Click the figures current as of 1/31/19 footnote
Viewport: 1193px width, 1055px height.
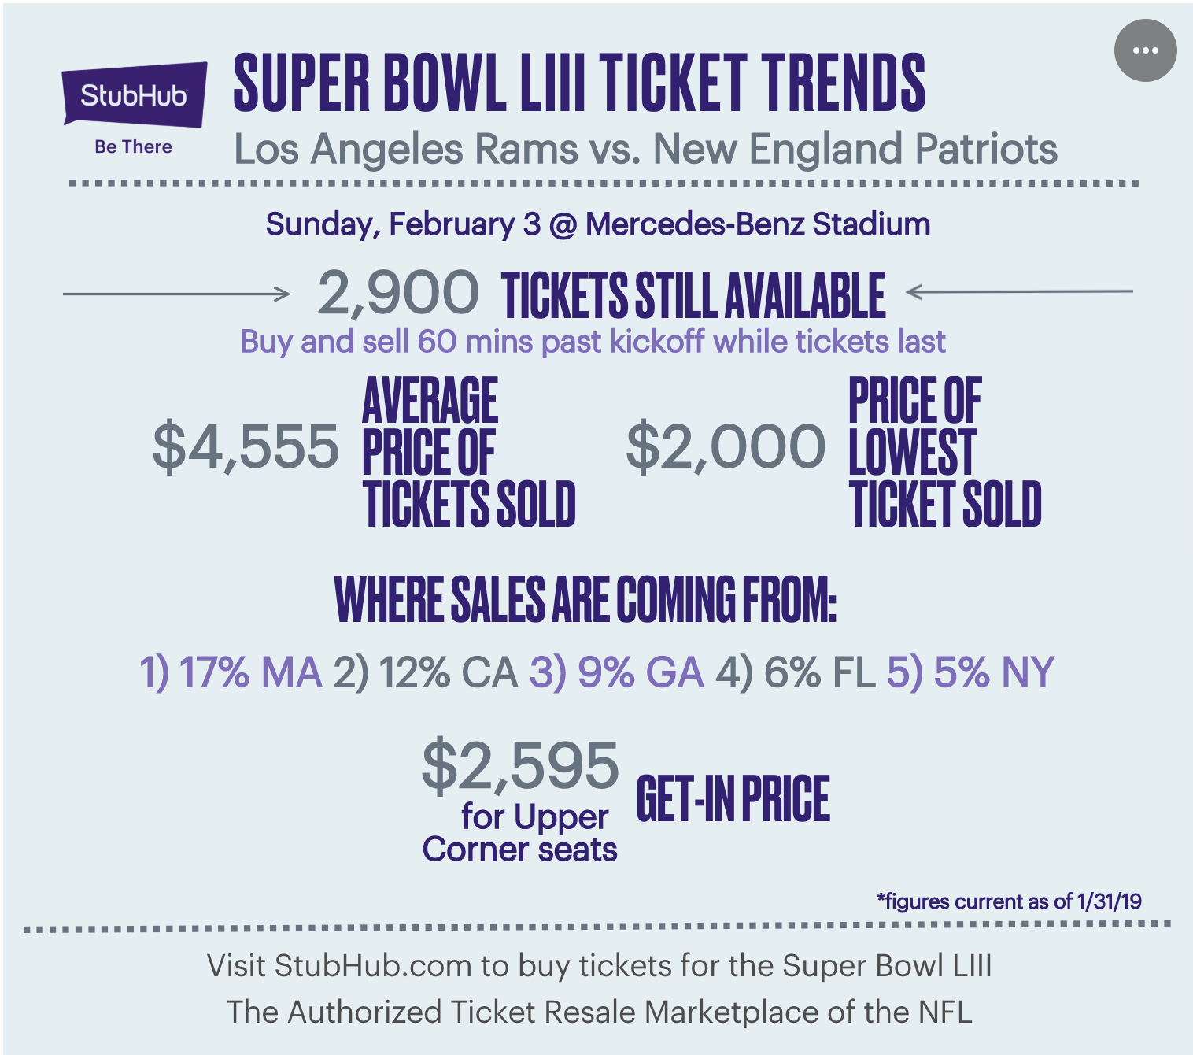click(1009, 901)
